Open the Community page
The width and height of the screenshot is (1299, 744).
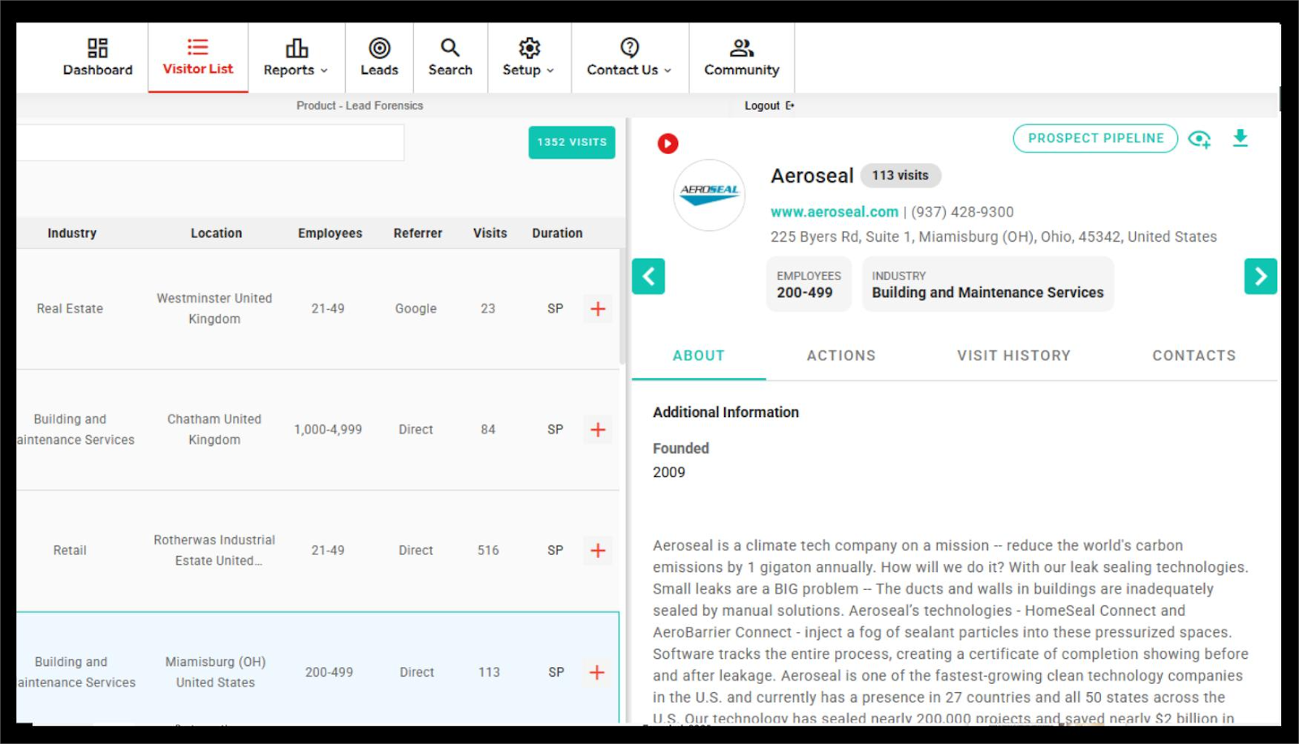[x=741, y=58]
